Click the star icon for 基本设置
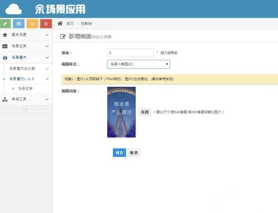The height and width of the screenshot is (213, 278). pyautogui.click(x=5, y=34)
